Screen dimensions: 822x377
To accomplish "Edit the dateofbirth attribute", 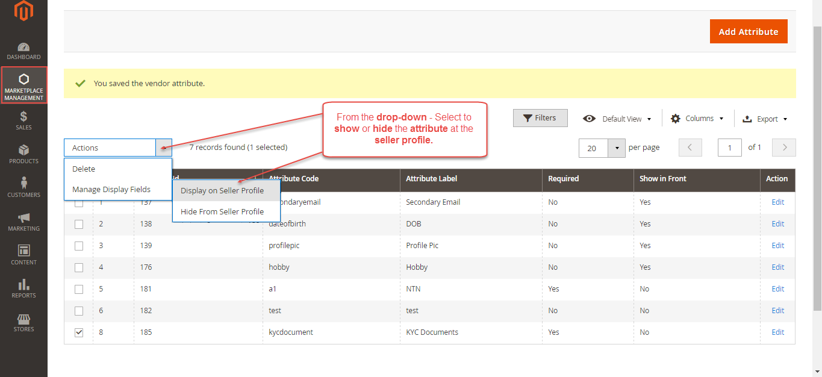I will click(x=778, y=224).
